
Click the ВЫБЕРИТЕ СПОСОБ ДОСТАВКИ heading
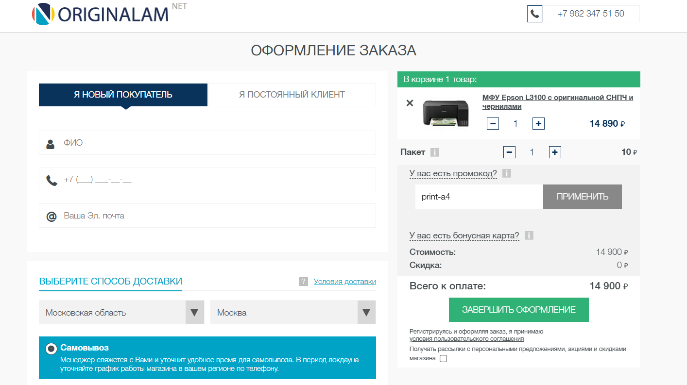[x=111, y=281]
